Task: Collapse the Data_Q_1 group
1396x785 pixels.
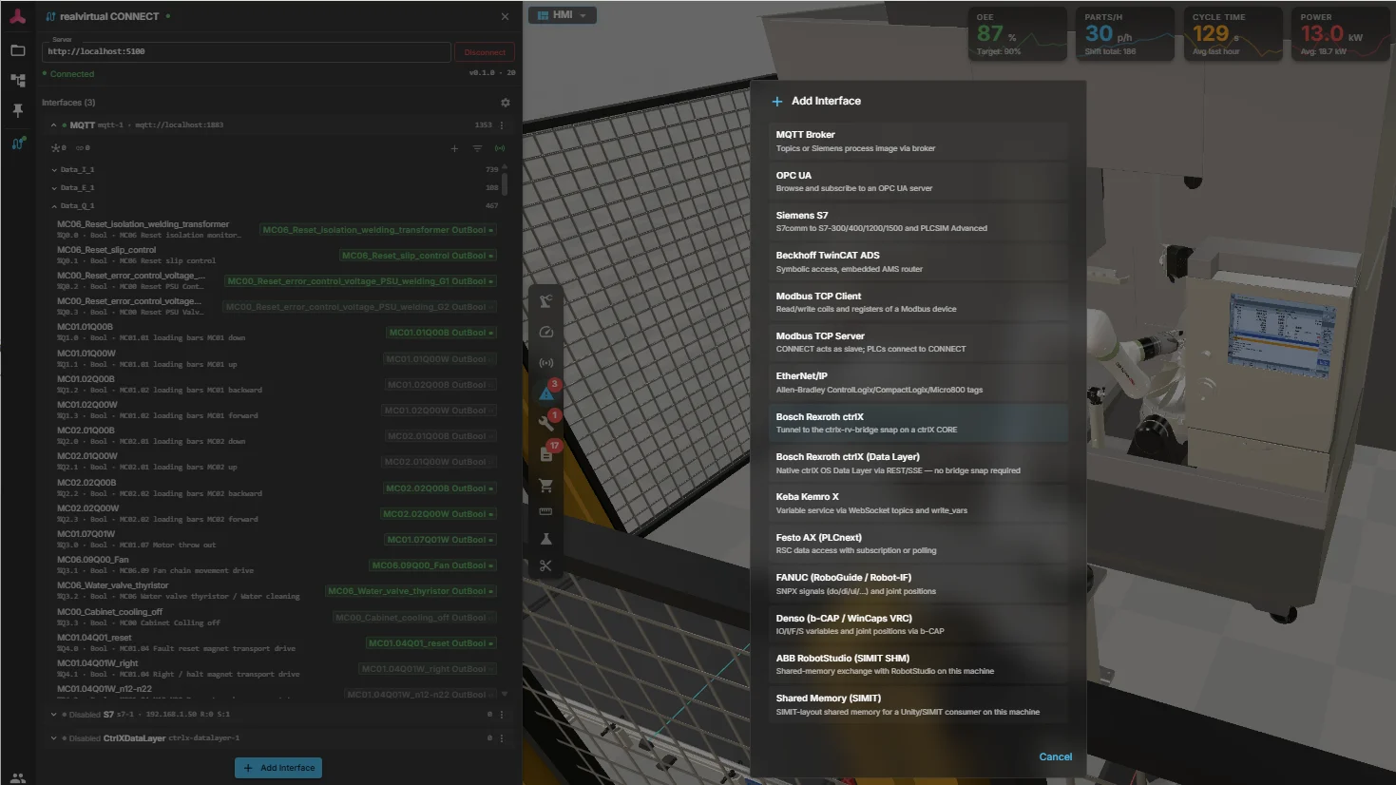Action: click(54, 206)
